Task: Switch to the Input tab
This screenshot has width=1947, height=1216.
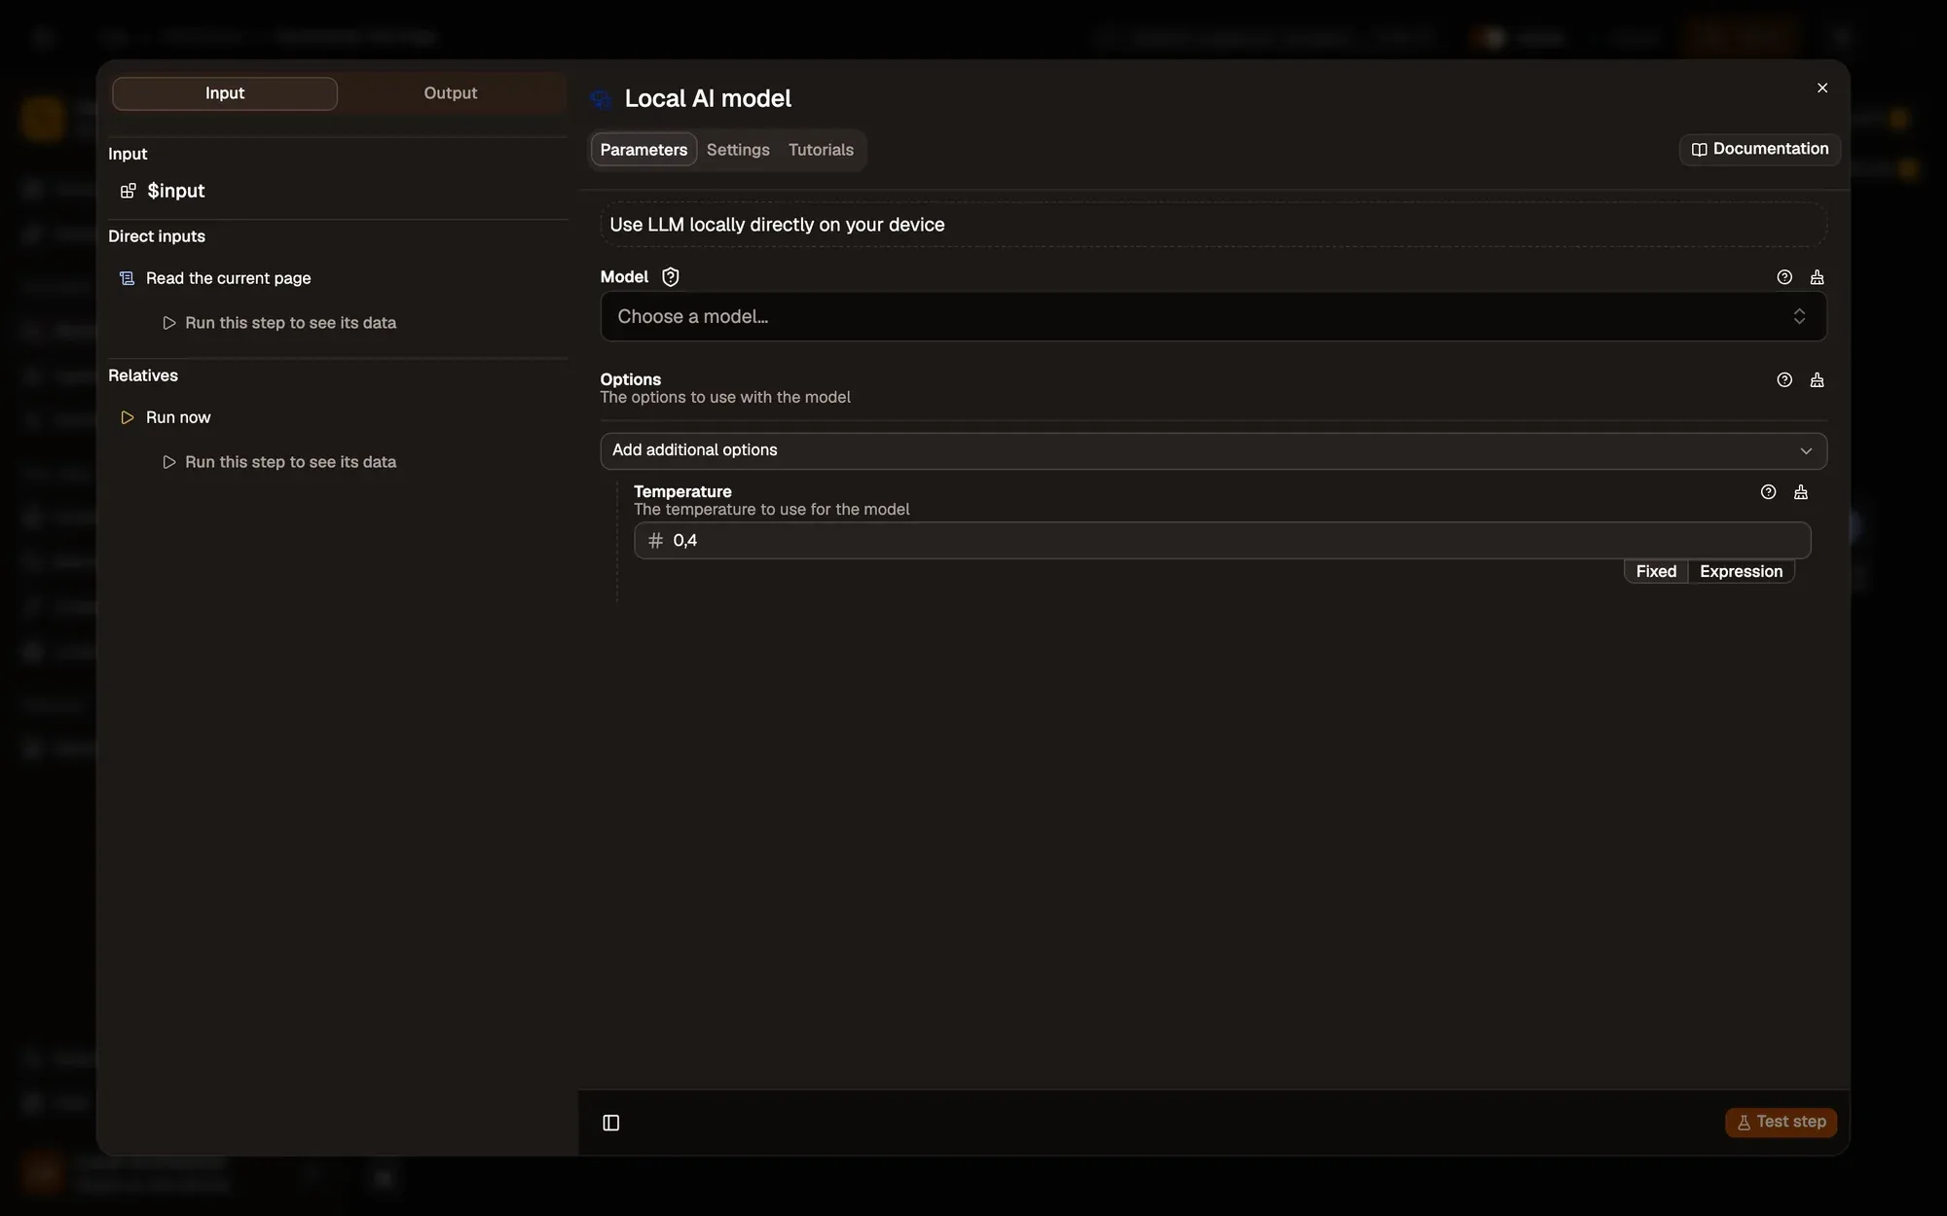Action: tap(225, 93)
